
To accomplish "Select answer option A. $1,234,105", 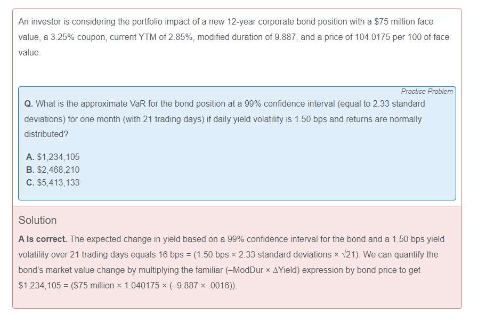I will [53, 157].
